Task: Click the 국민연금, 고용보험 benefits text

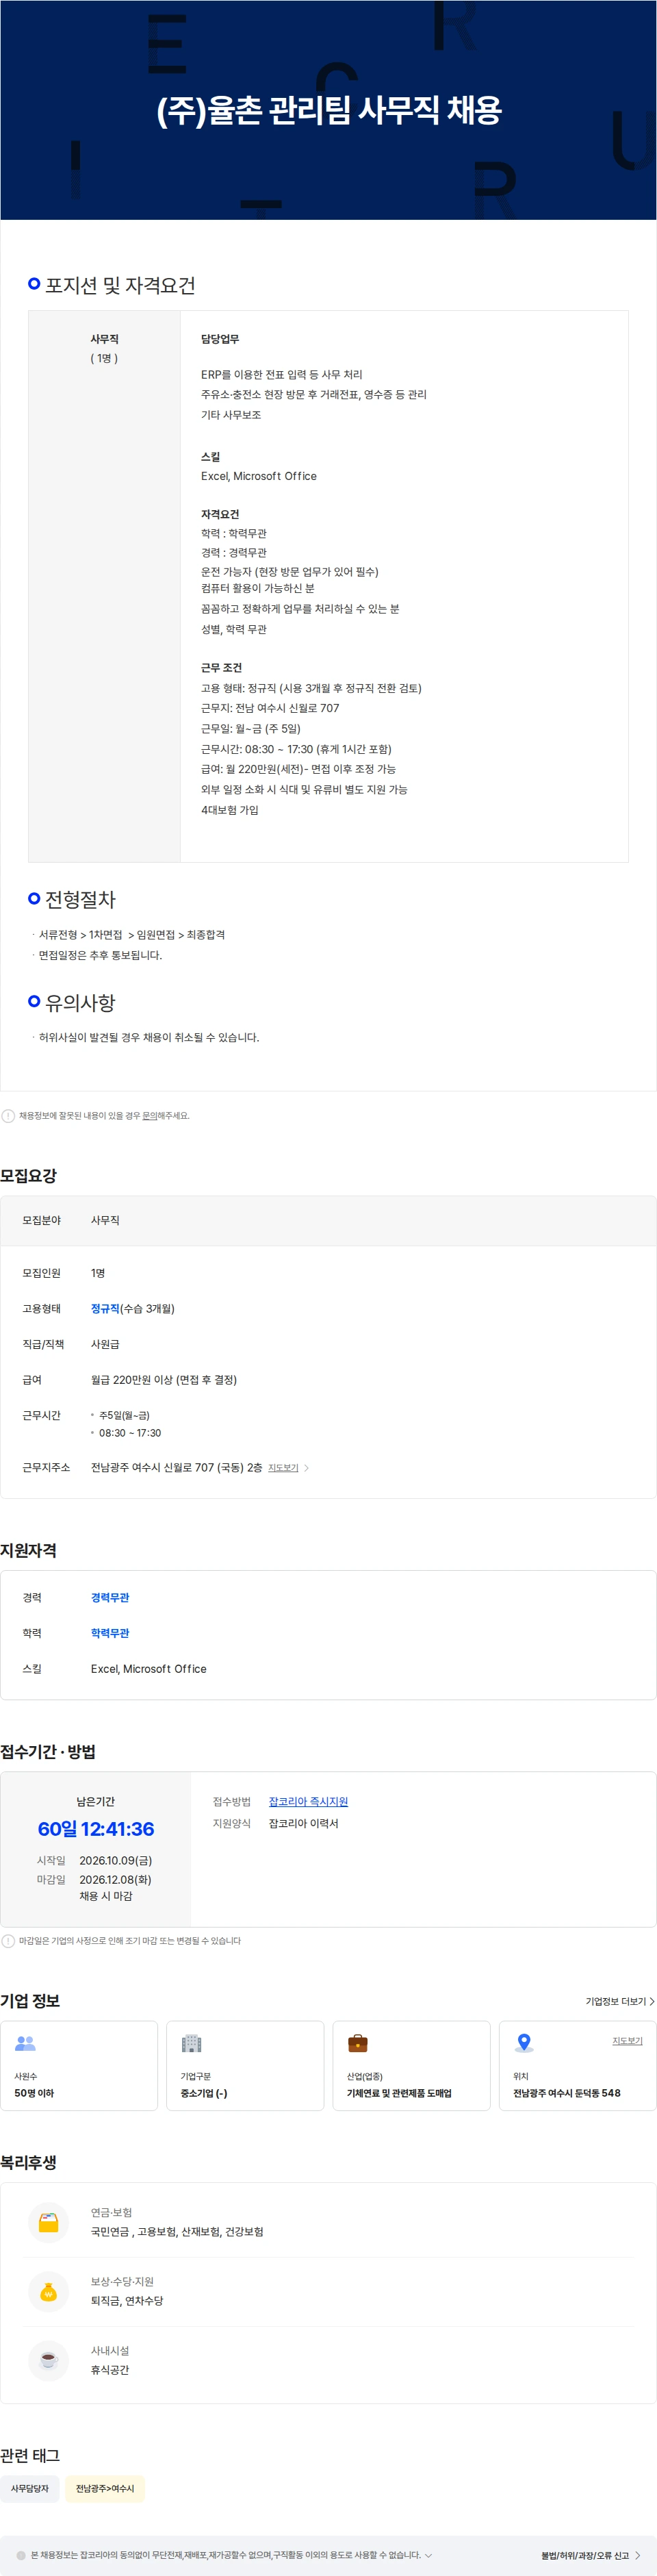Action: click(x=177, y=2232)
